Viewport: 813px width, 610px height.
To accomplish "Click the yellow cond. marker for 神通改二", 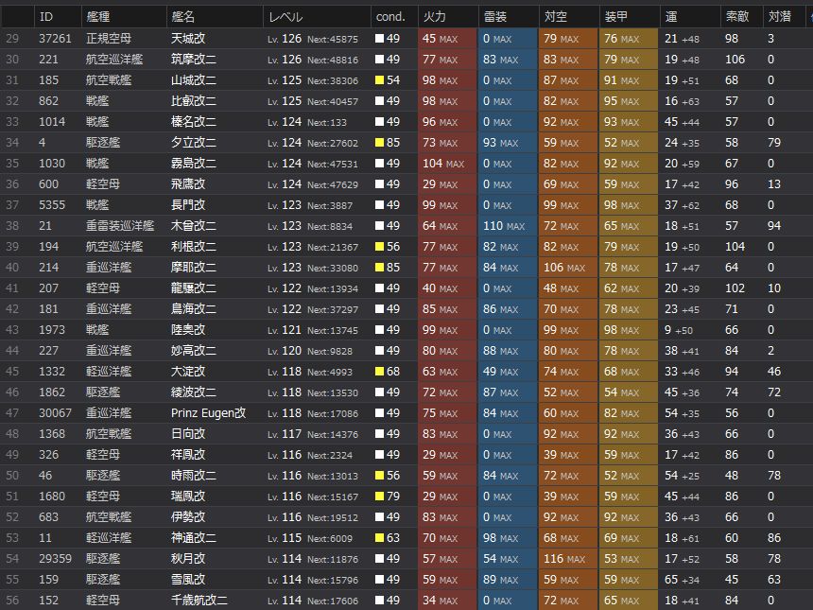I will coord(379,538).
